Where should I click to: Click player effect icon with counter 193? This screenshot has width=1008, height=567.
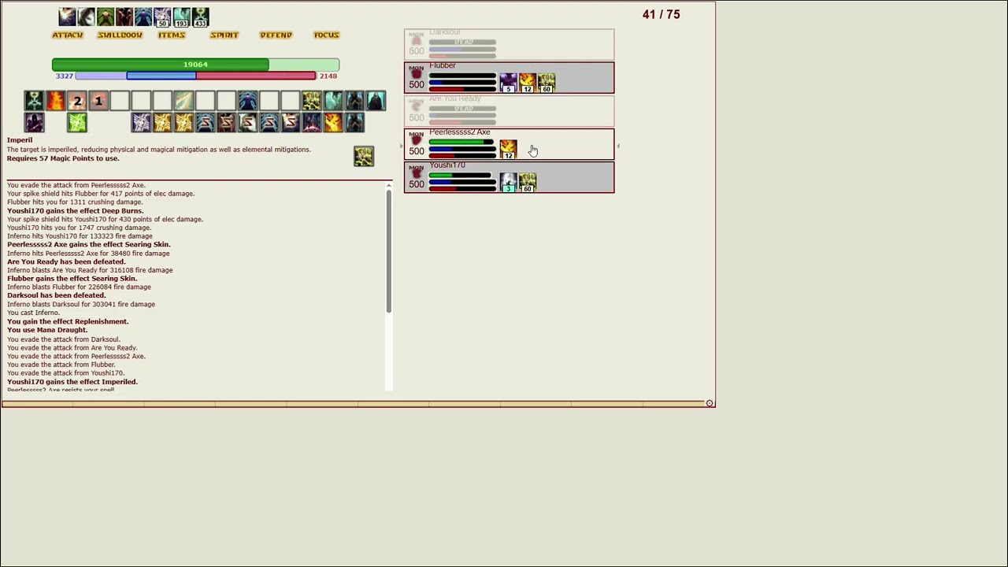tap(181, 17)
